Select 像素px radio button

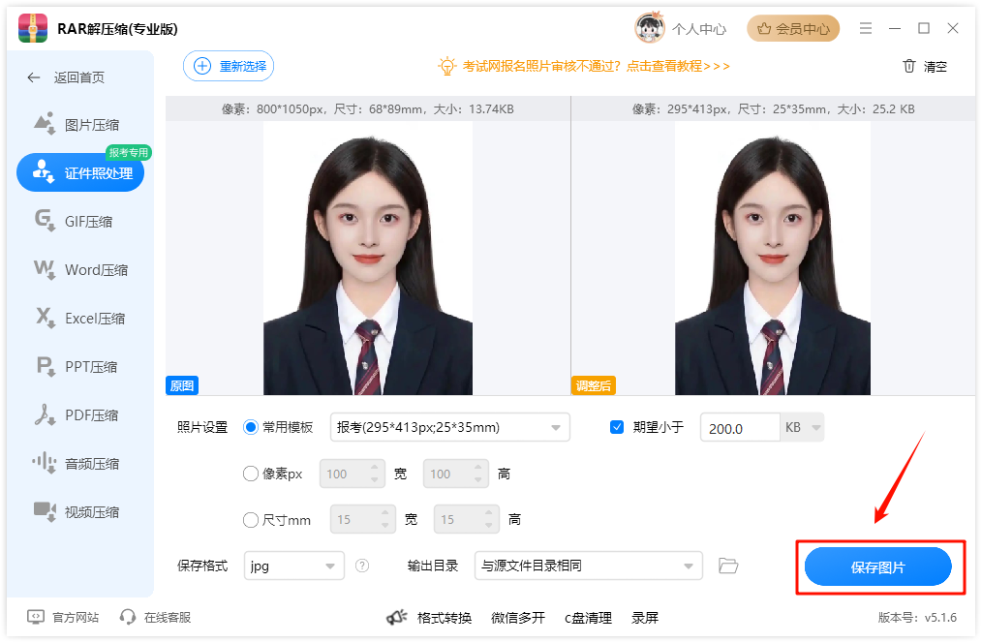tap(251, 474)
